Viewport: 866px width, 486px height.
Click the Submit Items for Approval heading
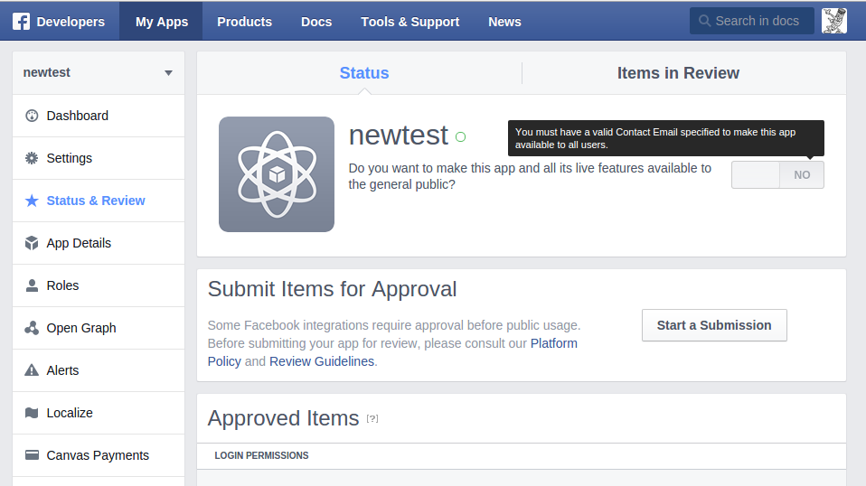[x=332, y=289]
